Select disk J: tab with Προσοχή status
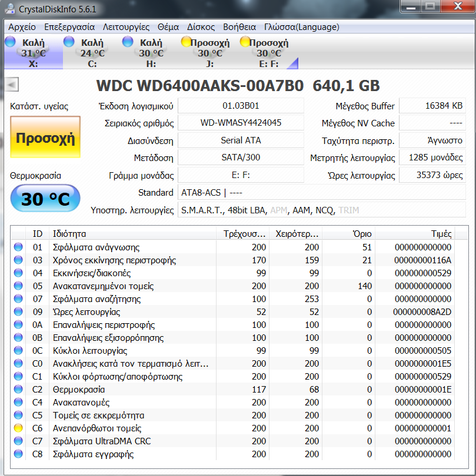 (x=209, y=52)
